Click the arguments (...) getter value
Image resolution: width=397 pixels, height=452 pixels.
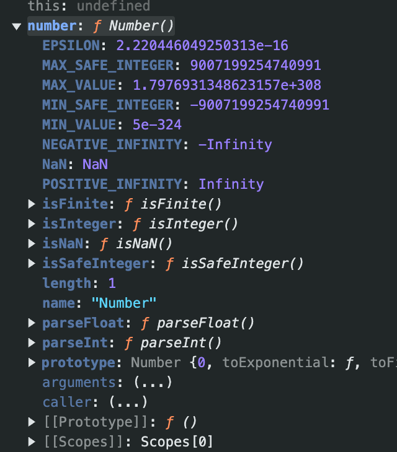tap(153, 383)
